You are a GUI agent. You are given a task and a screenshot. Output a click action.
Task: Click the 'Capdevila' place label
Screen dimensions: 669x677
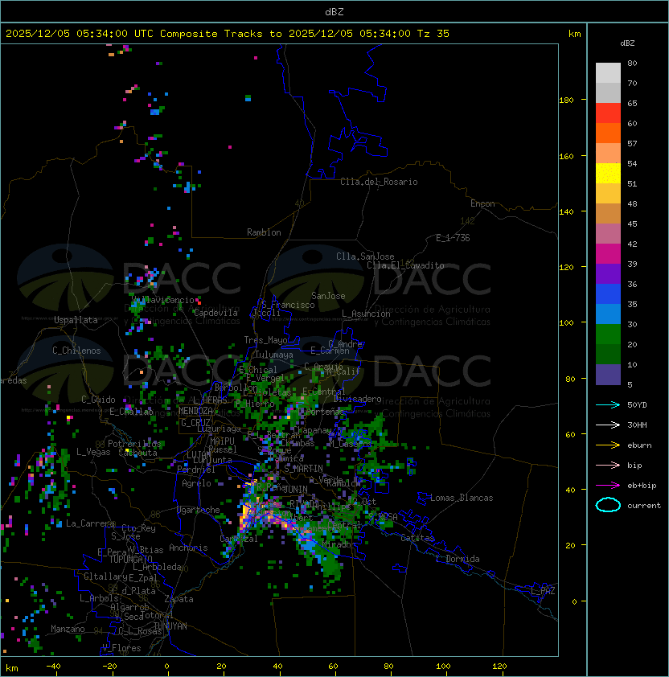[215, 313]
